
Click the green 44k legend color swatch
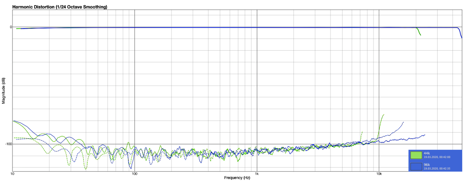point(416,155)
